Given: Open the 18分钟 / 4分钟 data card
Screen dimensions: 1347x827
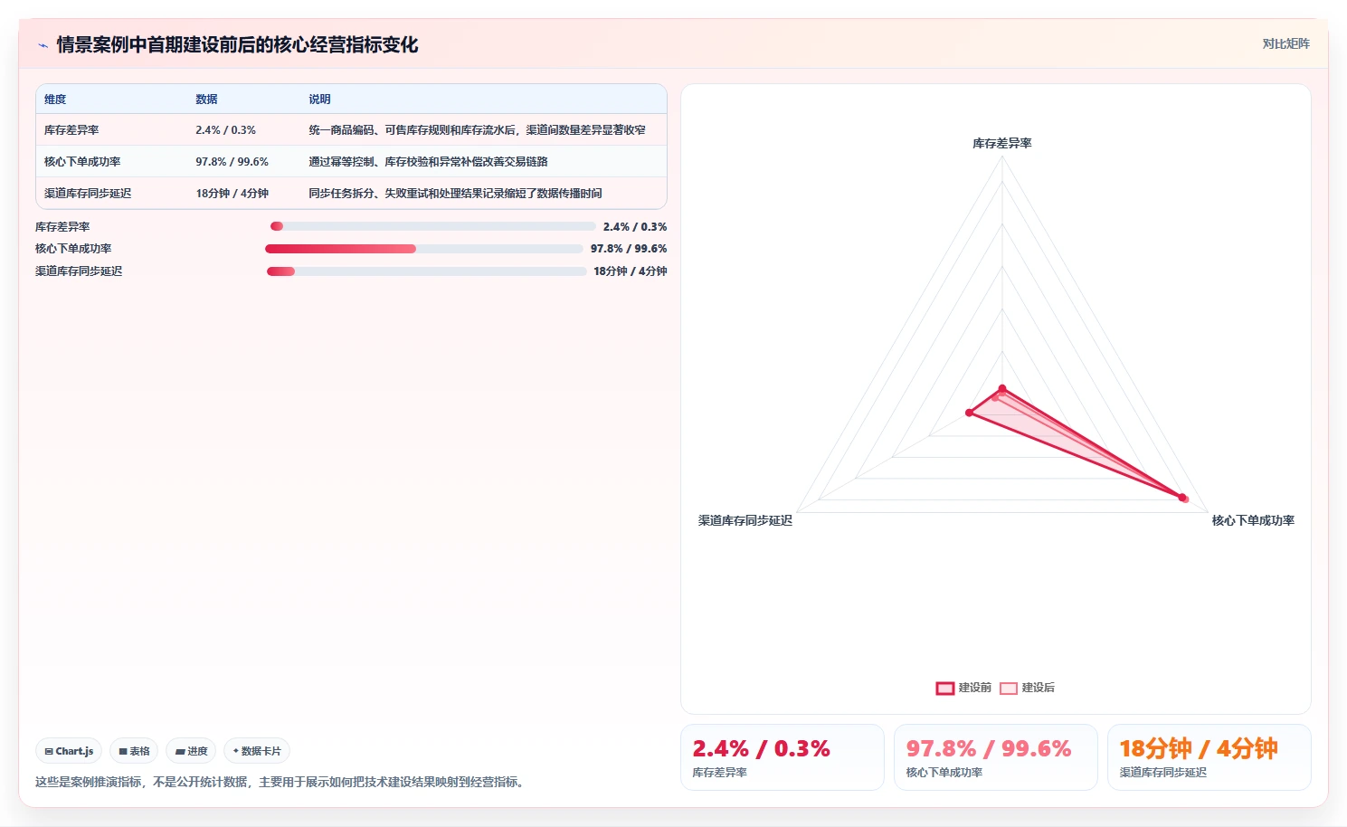Looking at the screenshot, I should 1209,757.
